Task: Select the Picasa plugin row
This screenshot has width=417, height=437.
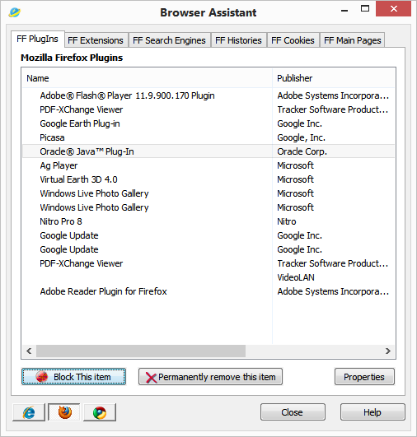Action: point(208,137)
